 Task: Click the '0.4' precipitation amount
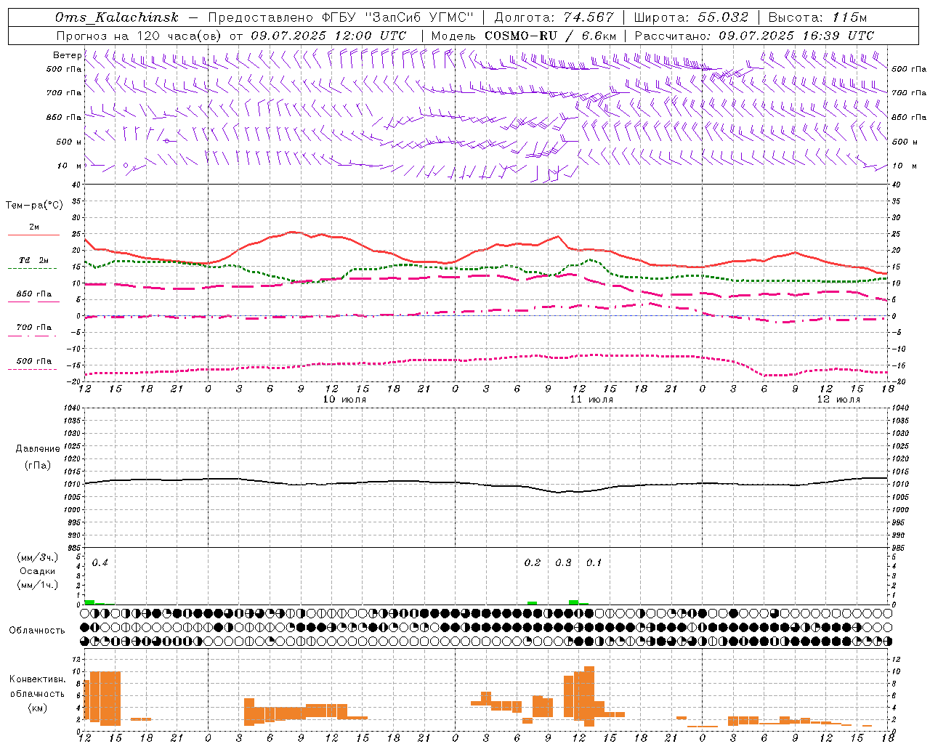click(100, 562)
